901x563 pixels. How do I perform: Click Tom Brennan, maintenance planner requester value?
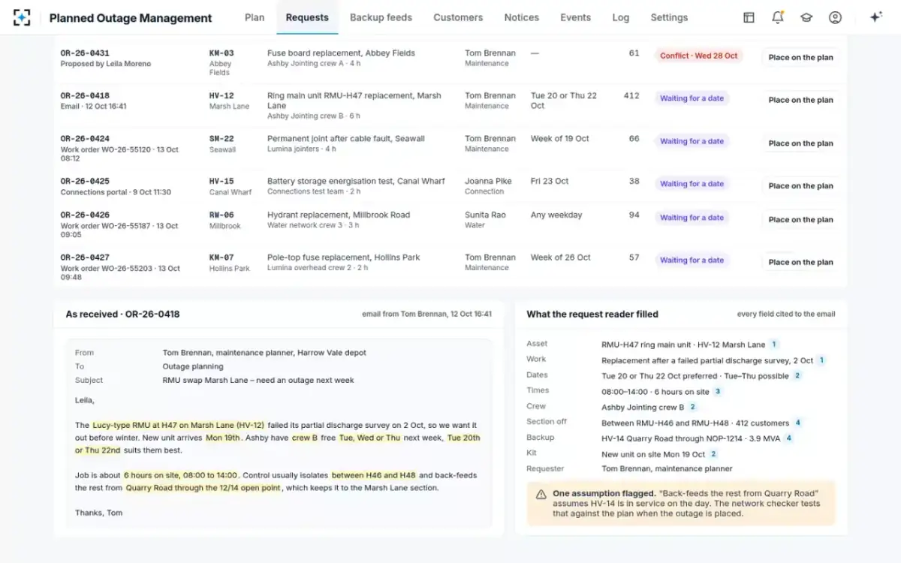pyautogui.click(x=667, y=469)
